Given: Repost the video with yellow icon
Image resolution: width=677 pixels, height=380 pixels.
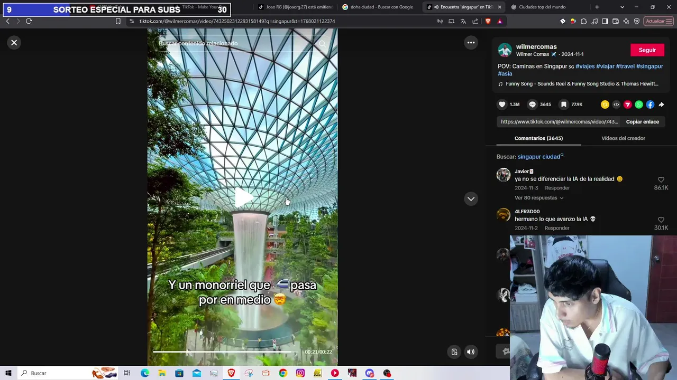Looking at the screenshot, I should coord(605,104).
